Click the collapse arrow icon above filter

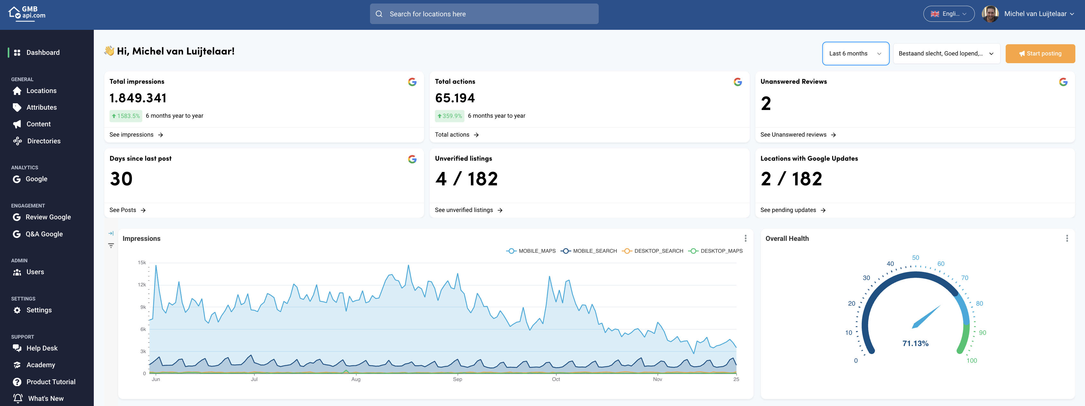tap(111, 233)
